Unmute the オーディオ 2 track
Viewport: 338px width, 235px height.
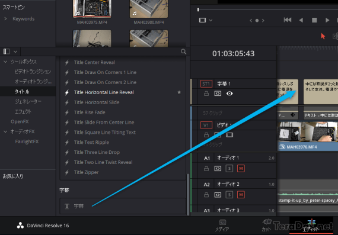point(241,195)
